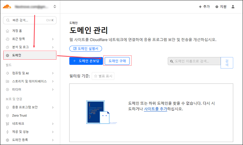Expand the 분석 및 로그 chevron
Image resolution: width=243 pixels, height=145 pixels.
pos(53,47)
